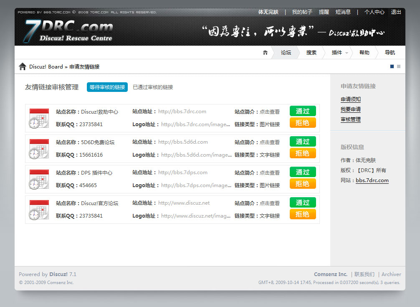Image resolution: width=420 pixels, height=307 pixels.
Task: Click 点击查看 in 5D6D免费论坛 row
Action: (x=270, y=142)
